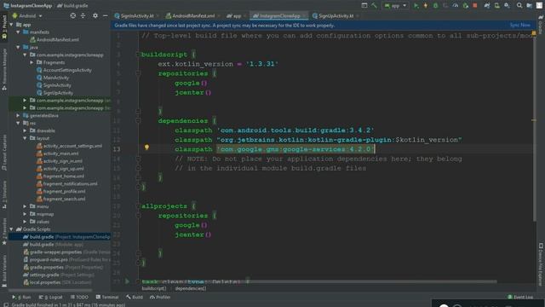Open Project panel gear settings

[95, 15]
